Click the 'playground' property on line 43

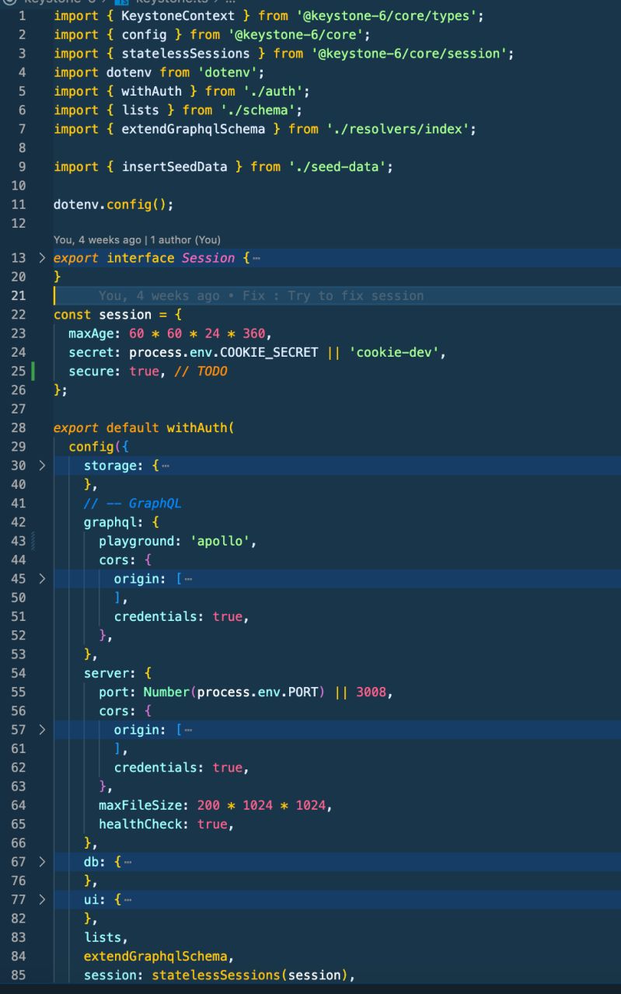click(x=137, y=541)
